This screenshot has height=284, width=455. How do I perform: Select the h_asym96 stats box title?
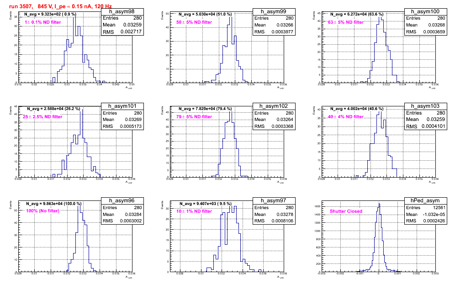point(122,201)
